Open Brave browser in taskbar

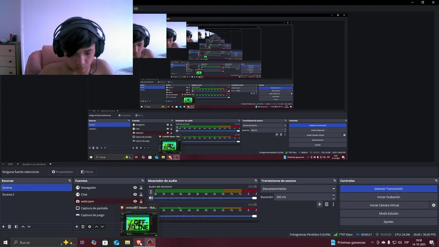pos(139,242)
